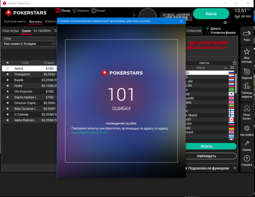
Task: Toggle favorite star for Omicron Capric row
Action: pyautogui.click(x=8, y=103)
